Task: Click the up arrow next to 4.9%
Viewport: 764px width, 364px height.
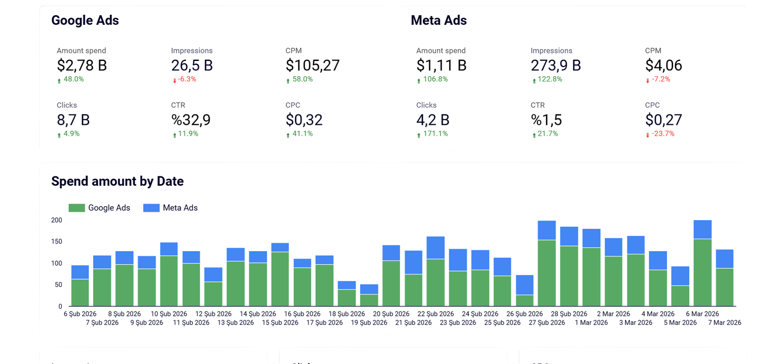Action: click(x=59, y=135)
